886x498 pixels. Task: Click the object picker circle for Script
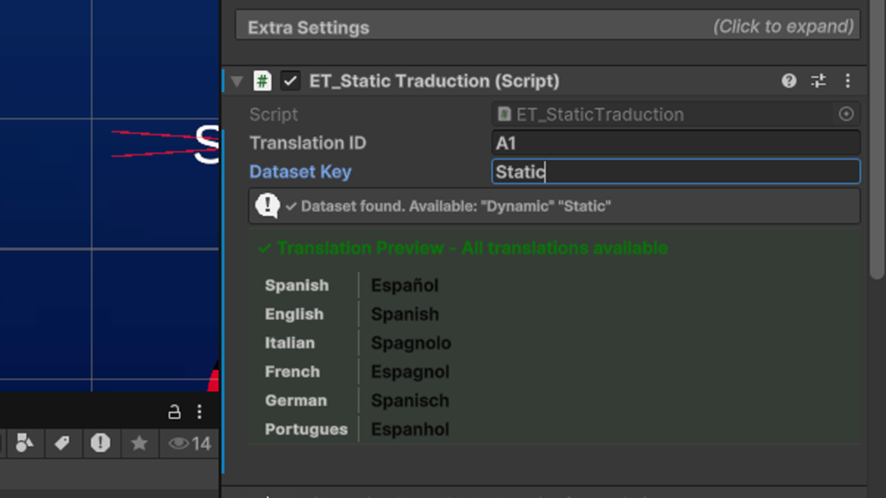pos(846,114)
